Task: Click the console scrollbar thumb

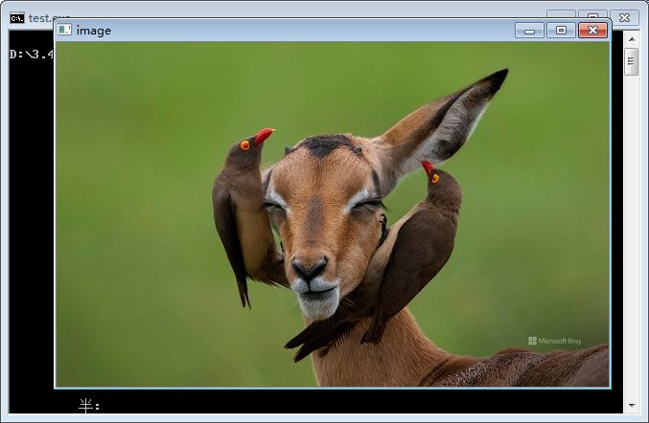Action: (631, 62)
